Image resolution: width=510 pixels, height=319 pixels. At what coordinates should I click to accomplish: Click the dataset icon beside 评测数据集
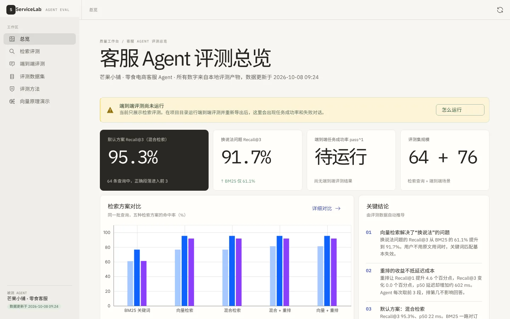12,77
